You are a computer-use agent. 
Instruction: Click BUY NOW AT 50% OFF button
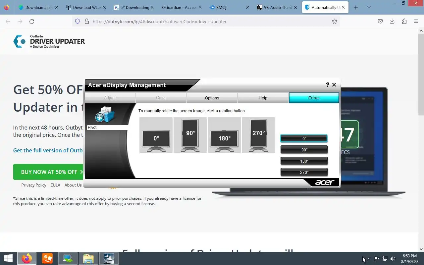tap(48, 172)
